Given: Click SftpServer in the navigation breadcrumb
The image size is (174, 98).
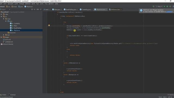Looking at the screenshot, I should click(29, 7).
